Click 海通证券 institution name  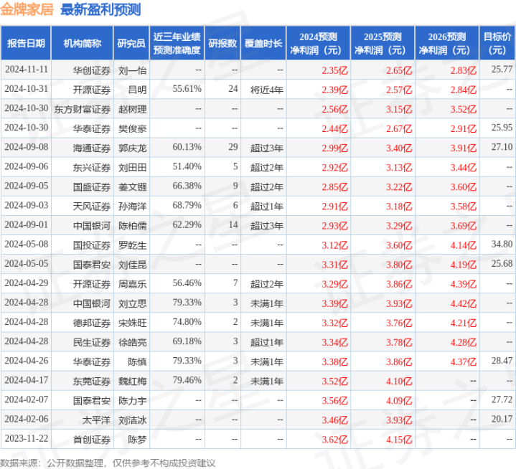(x=91, y=148)
